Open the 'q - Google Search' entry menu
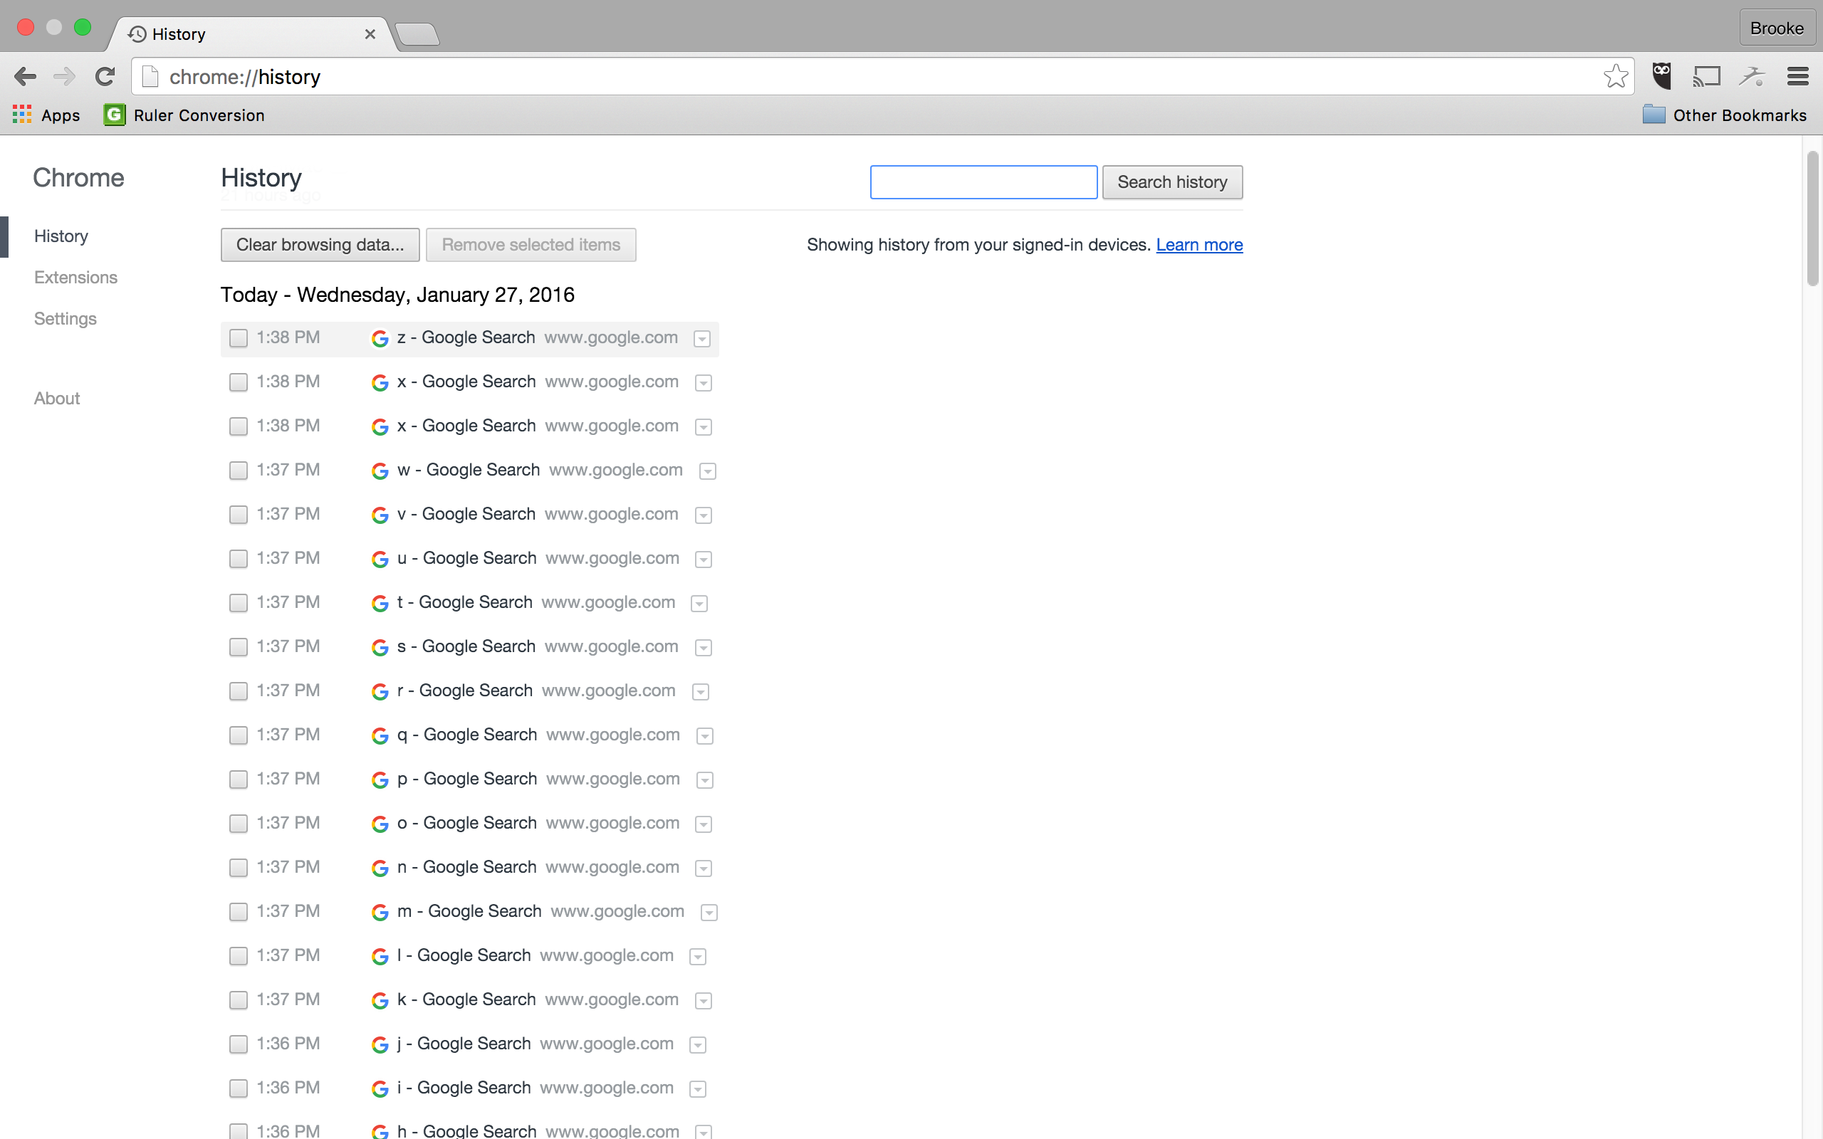Screen dimensions: 1823x1139 click(x=704, y=736)
